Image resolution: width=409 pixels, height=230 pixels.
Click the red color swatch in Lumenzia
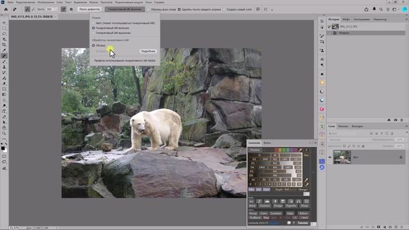(276, 150)
